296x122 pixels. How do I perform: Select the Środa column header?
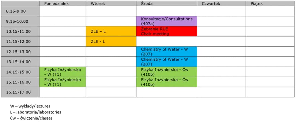(x=147, y=4)
